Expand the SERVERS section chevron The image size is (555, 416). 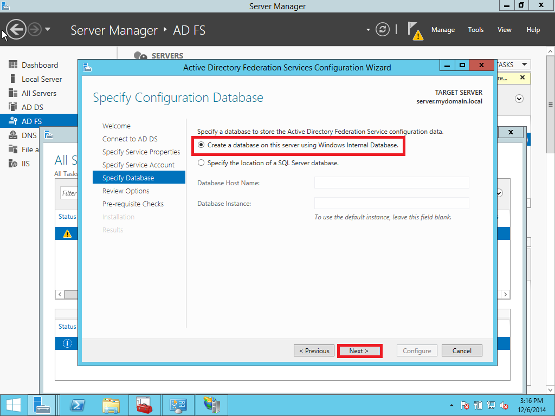tap(519, 99)
